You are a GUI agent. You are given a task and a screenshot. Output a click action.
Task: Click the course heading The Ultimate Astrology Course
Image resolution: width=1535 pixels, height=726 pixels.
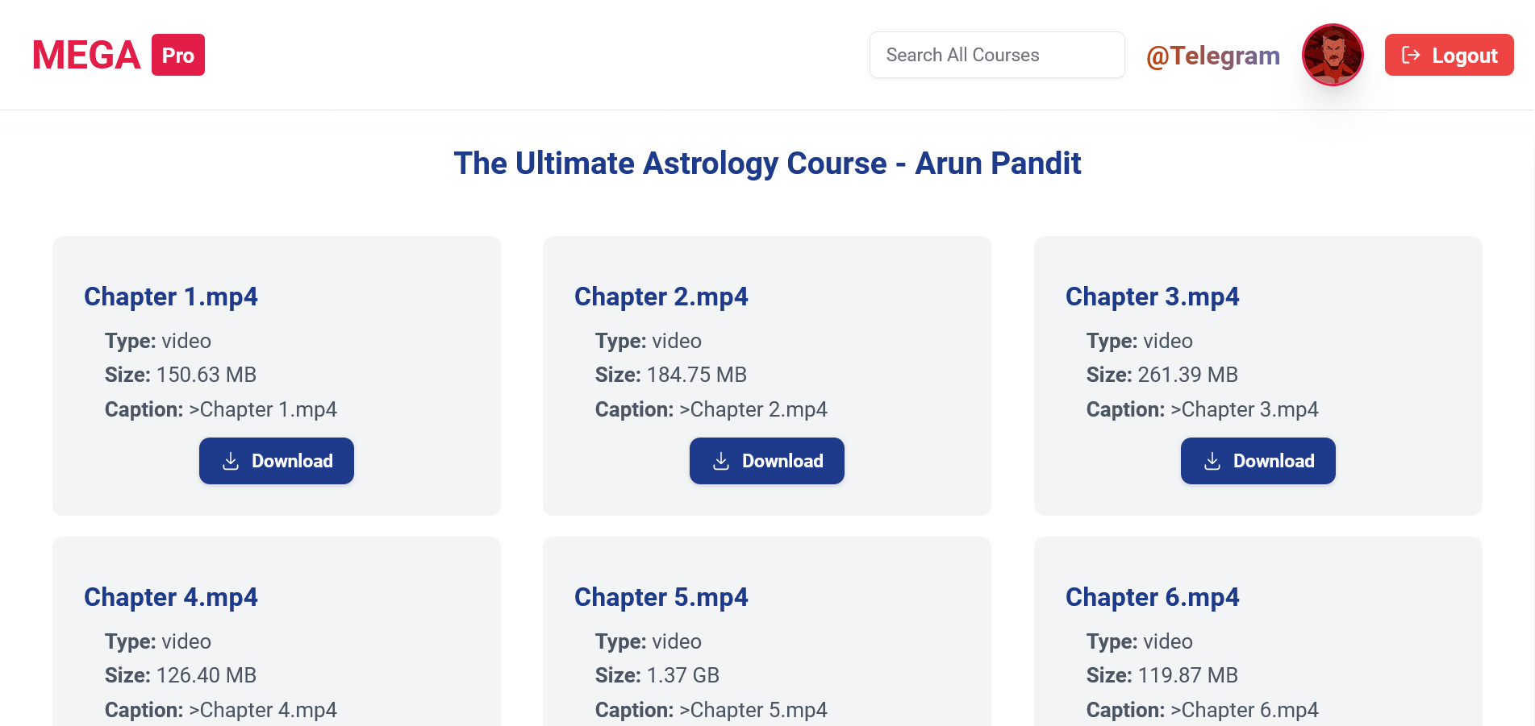click(767, 164)
